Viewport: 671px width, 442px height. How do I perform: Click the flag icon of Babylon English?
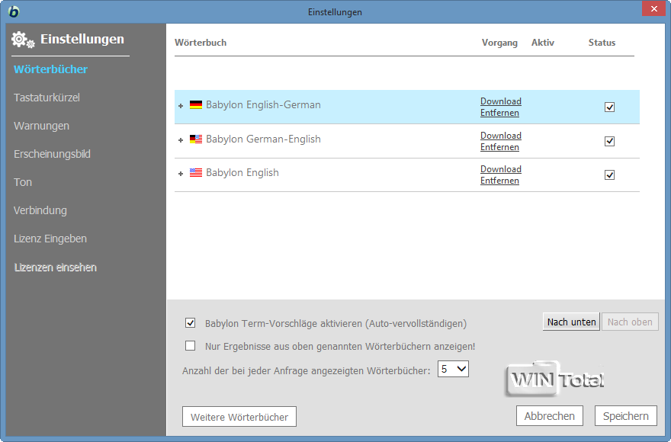(196, 173)
